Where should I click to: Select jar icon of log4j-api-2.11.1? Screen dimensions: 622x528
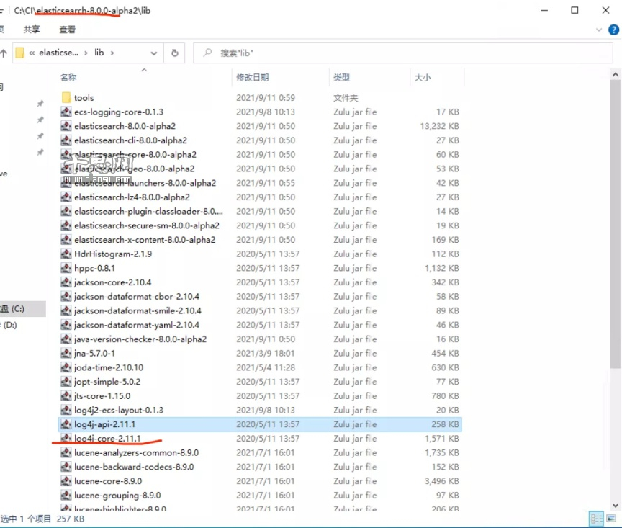click(x=66, y=424)
